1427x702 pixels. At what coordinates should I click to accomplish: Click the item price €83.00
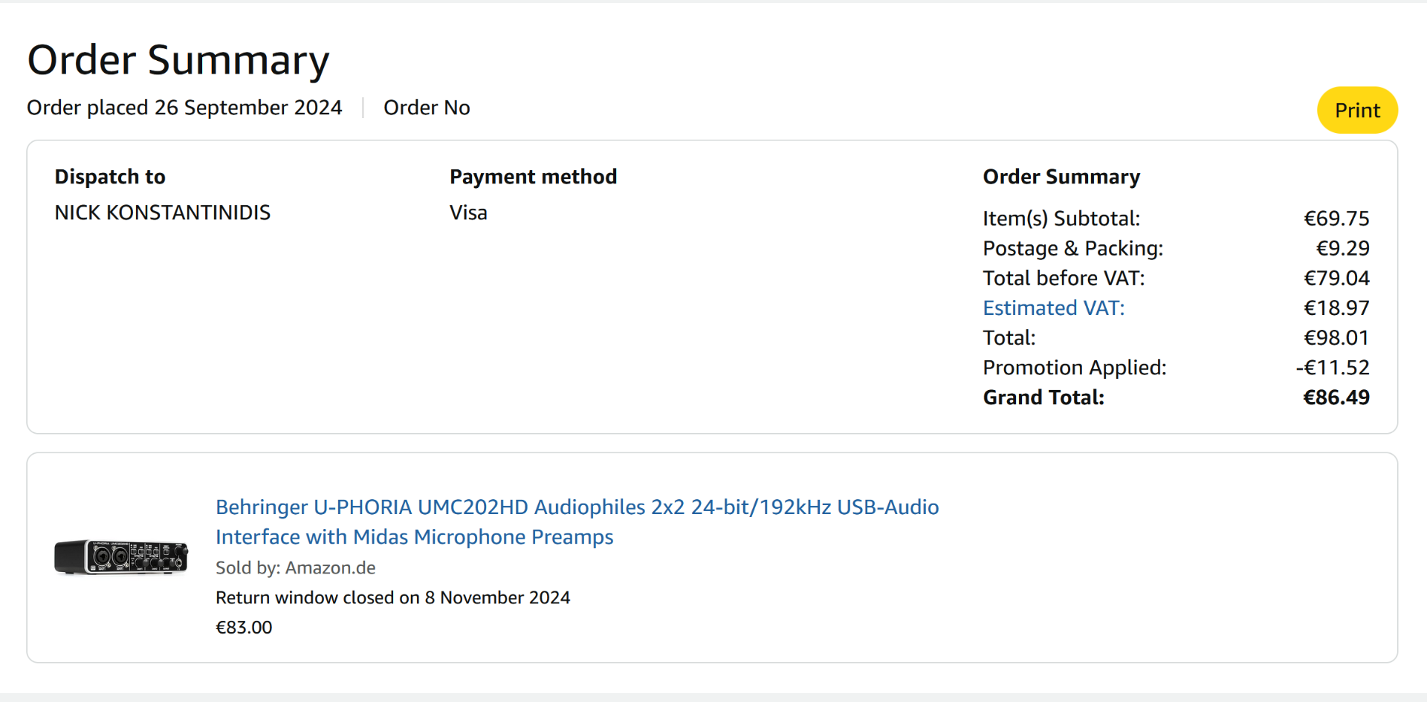[244, 627]
